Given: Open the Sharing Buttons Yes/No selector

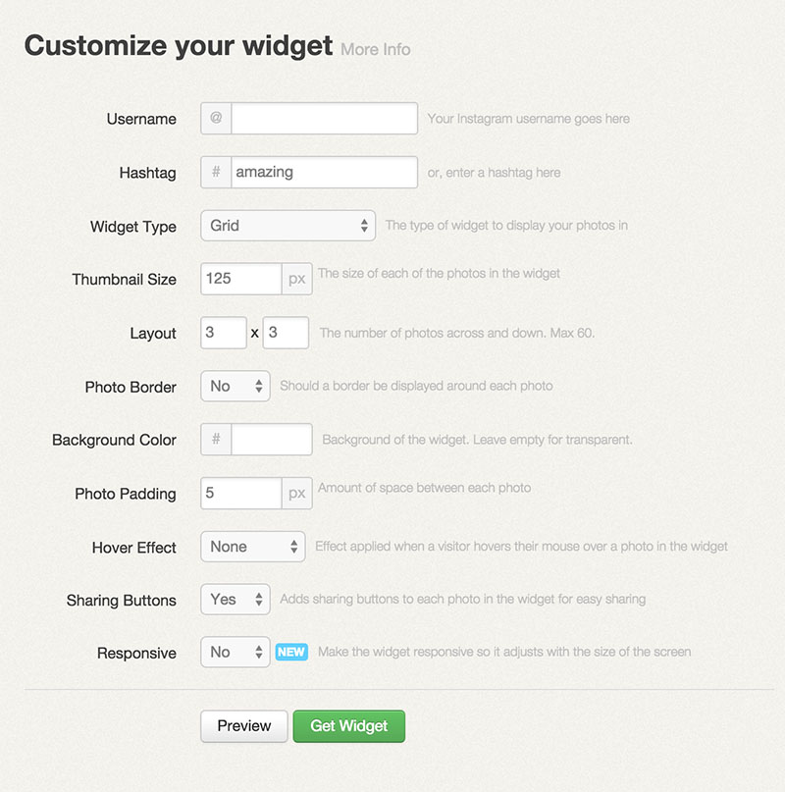Looking at the screenshot, I should tap(235, 599).
